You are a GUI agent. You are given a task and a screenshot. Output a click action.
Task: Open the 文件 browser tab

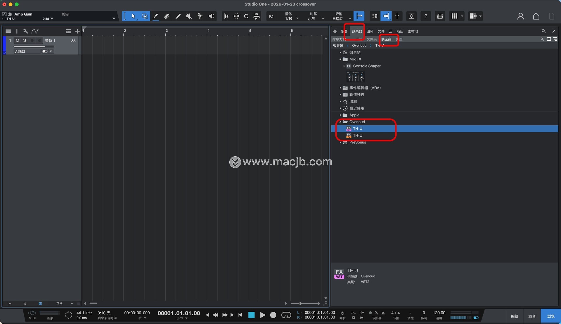(381, 31)
